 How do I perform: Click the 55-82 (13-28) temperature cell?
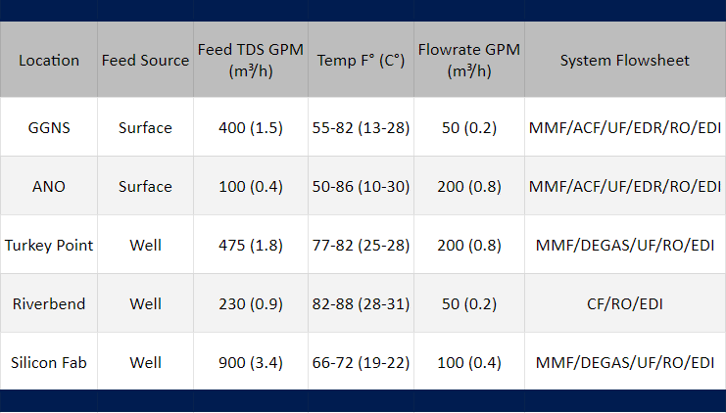click(x=361, y=127)
